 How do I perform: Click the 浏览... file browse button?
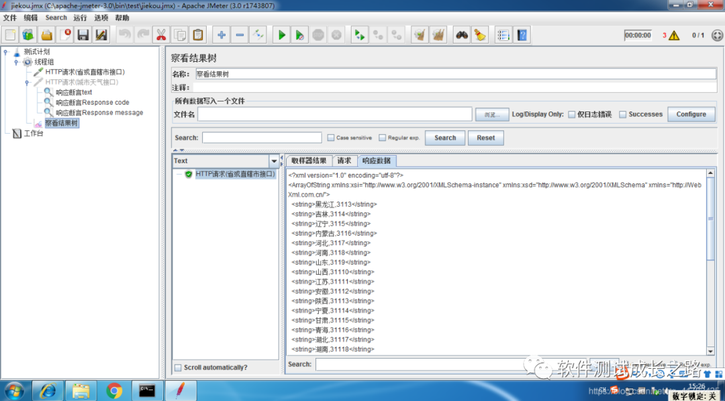click(x=492, y=115)
